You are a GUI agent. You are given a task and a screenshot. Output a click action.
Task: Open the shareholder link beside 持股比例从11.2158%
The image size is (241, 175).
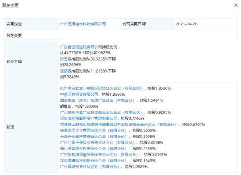coord(66,71)
